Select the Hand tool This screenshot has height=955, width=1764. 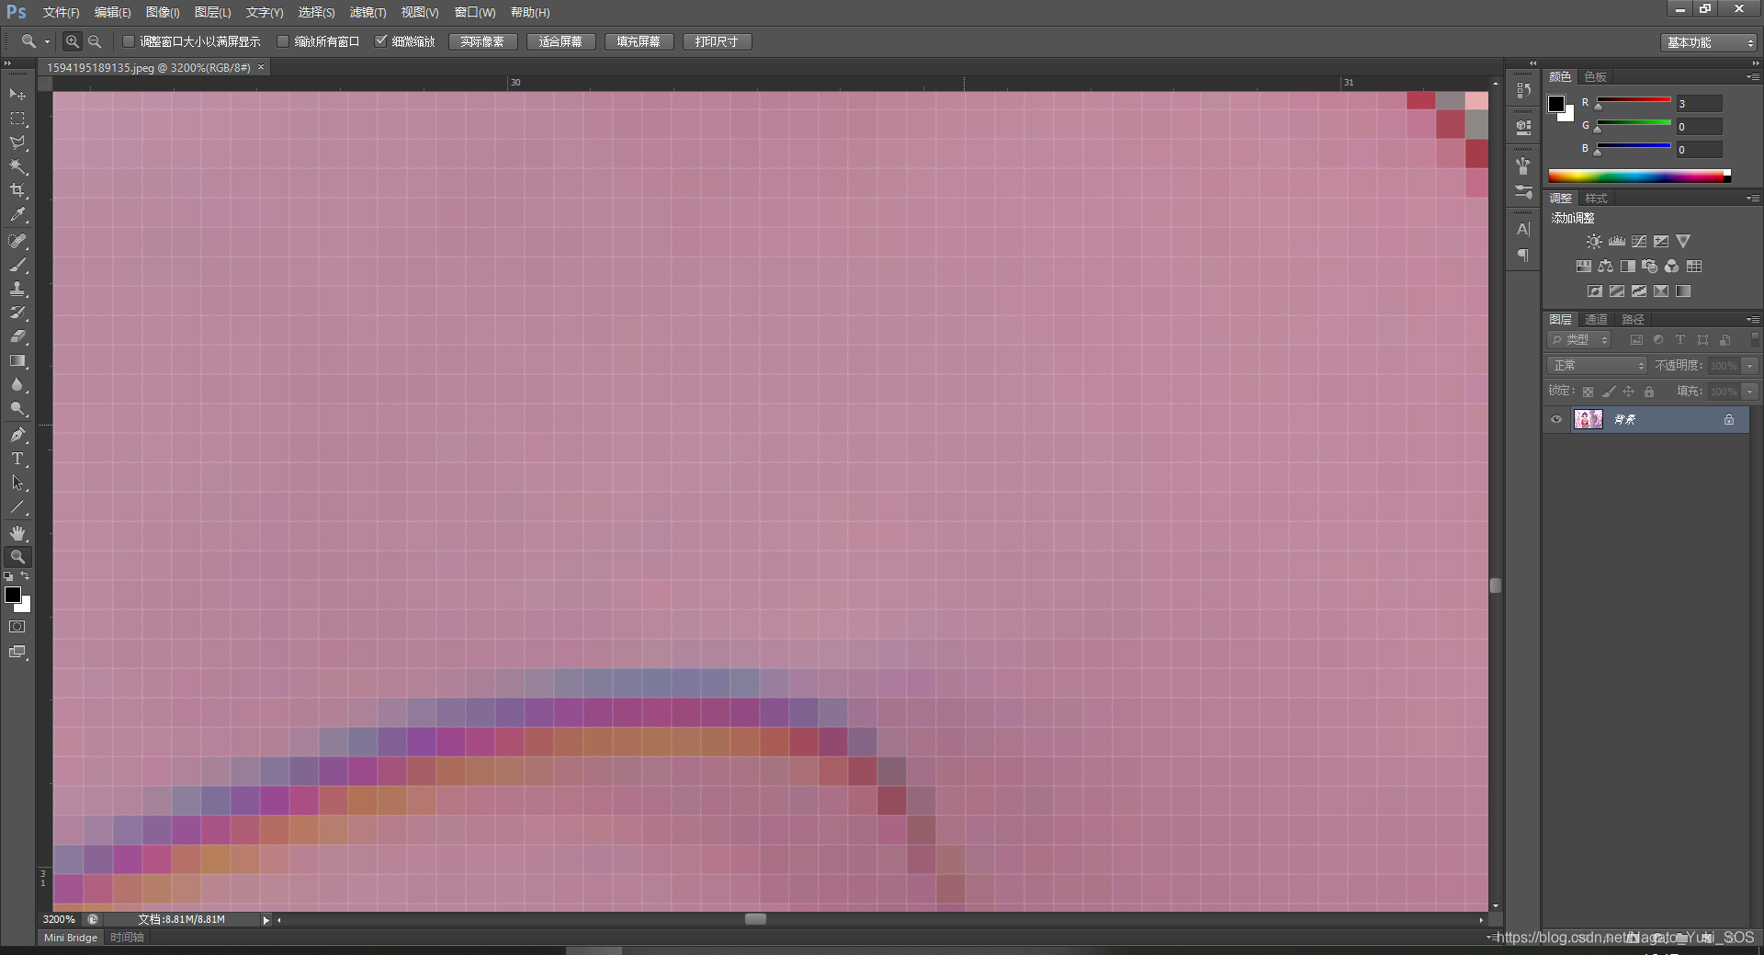(17, 533)
